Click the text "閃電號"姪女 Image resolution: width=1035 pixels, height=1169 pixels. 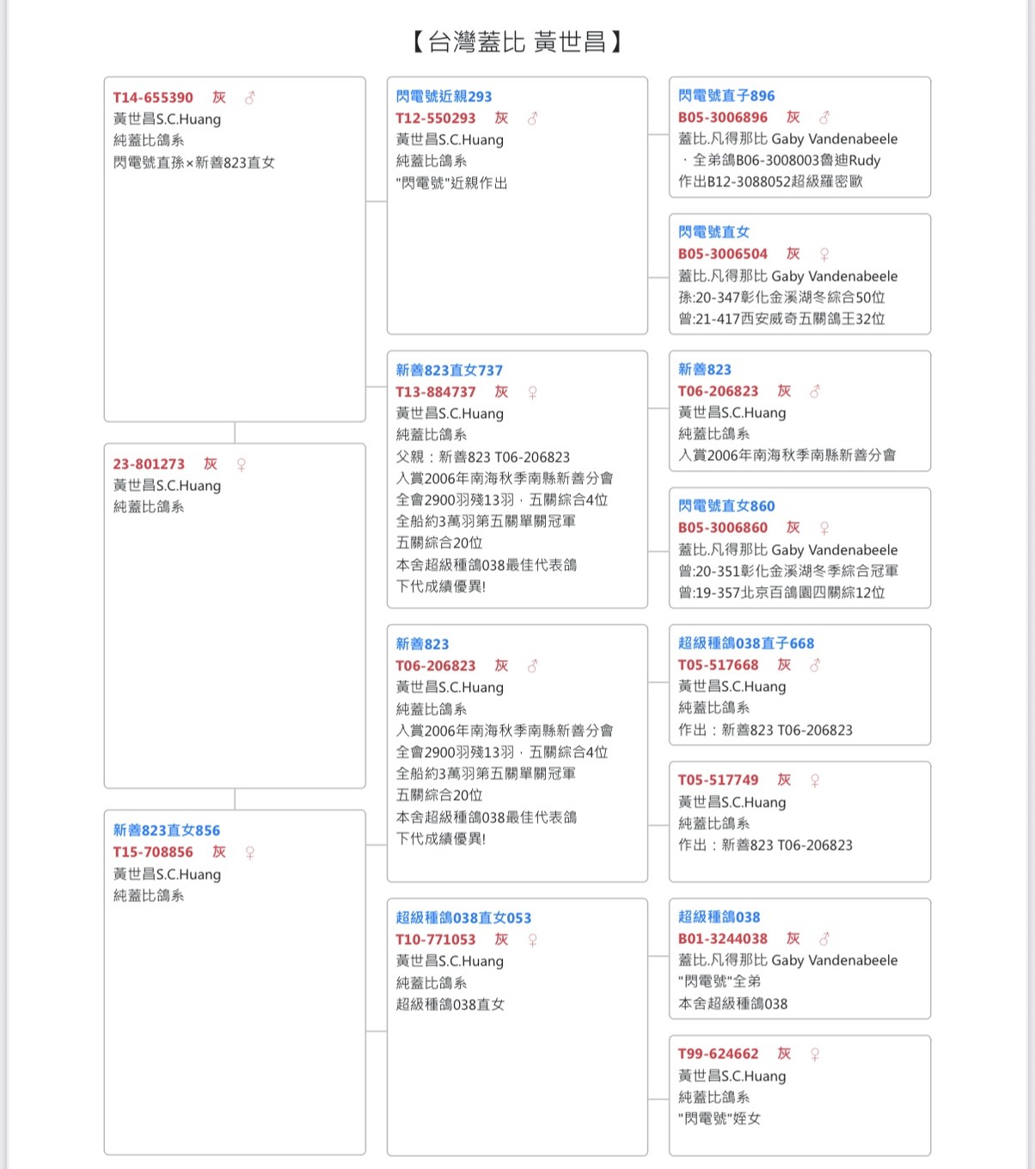click(720, 1119)
